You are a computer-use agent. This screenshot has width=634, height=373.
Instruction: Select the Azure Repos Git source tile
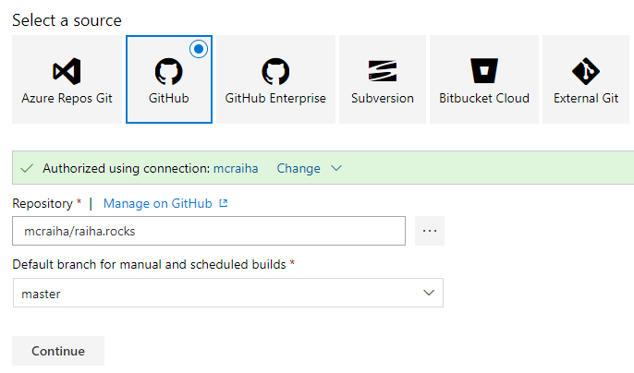(67, 79)
